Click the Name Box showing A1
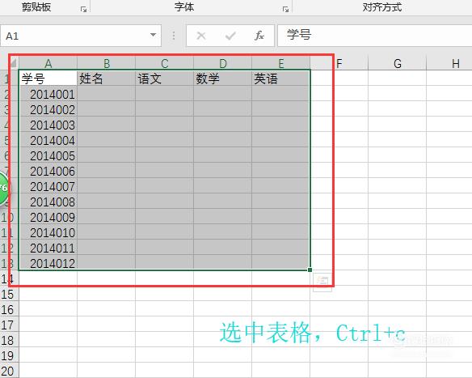The height and width of the screenshot is (378, 472). 80,36
